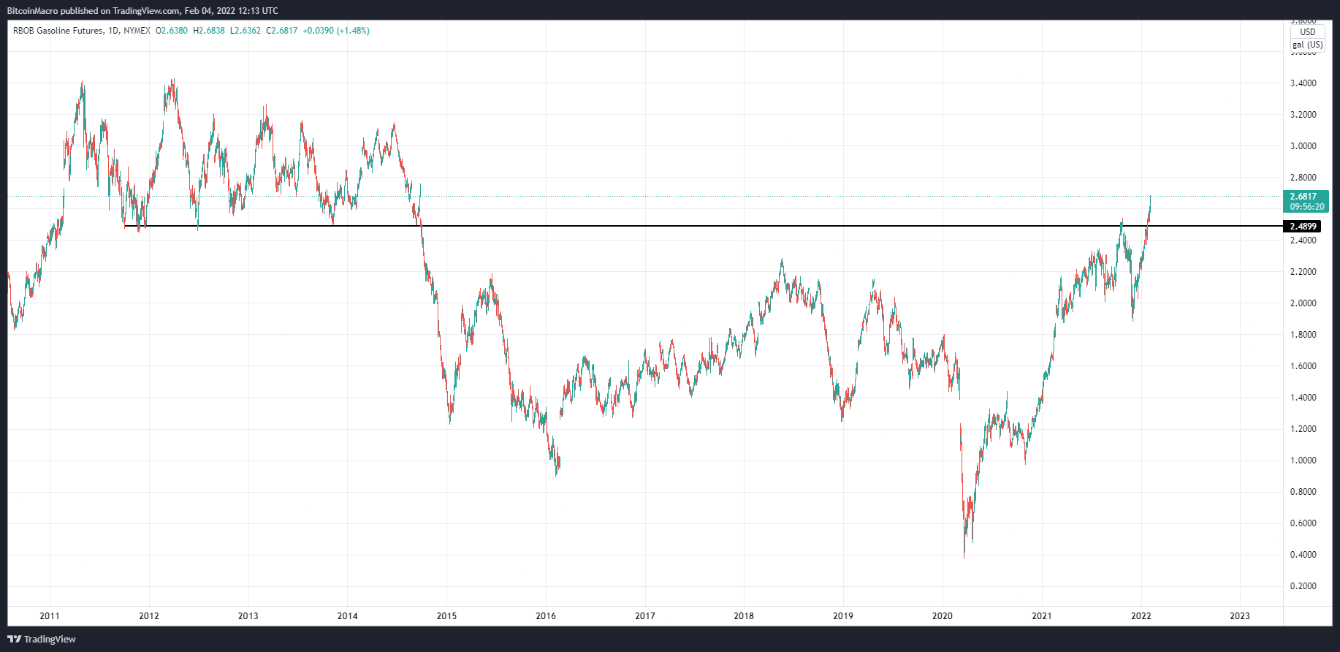Click the open value O2.6380
The image size is (1340, 652).
[172, 31]
